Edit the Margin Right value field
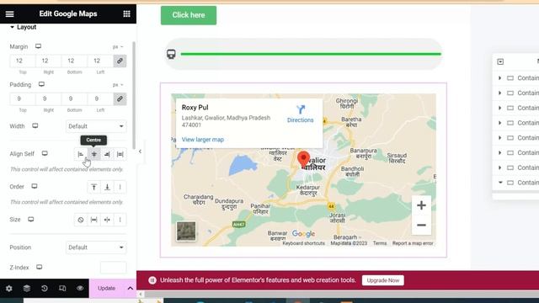 49,61
